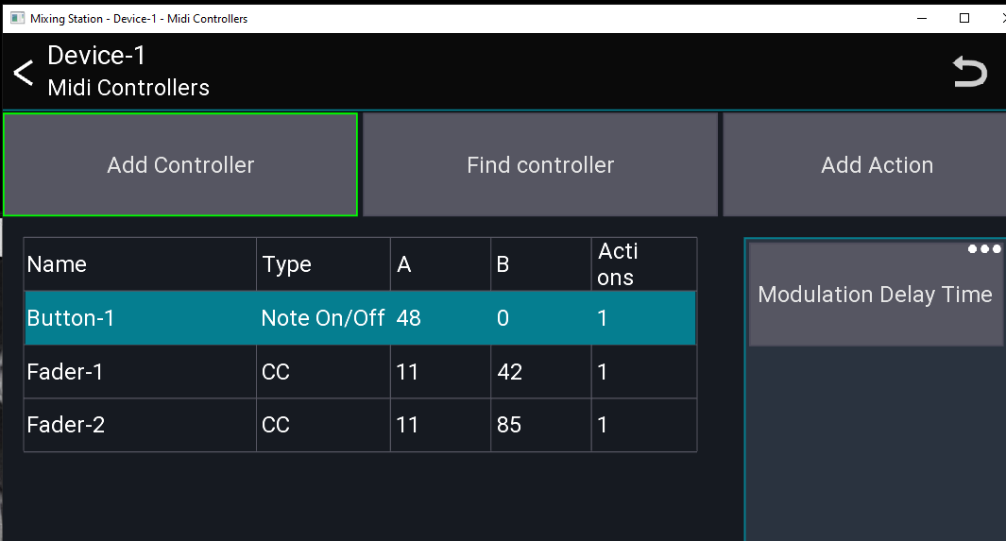Select the Fader-1 controller row

(x=140, y=372)
